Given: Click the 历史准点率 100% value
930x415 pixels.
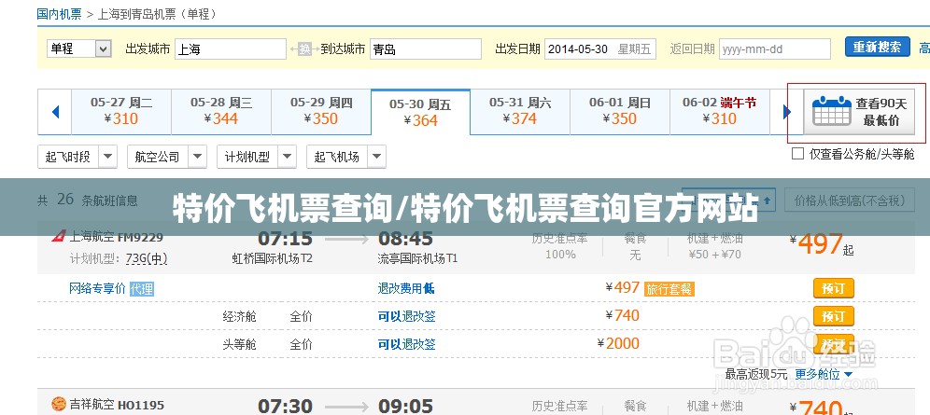Looking at the screenshot, I should [x=560, y=255].
